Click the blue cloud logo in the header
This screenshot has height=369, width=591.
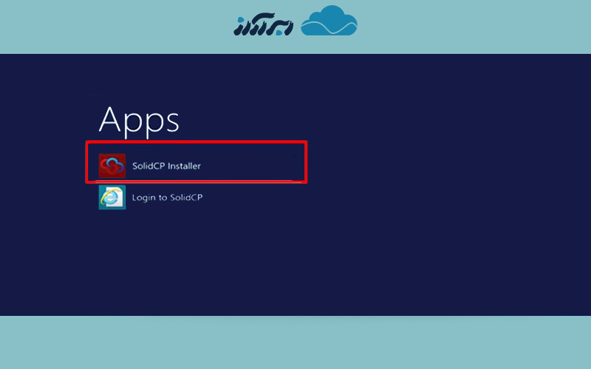pos(329,21)
